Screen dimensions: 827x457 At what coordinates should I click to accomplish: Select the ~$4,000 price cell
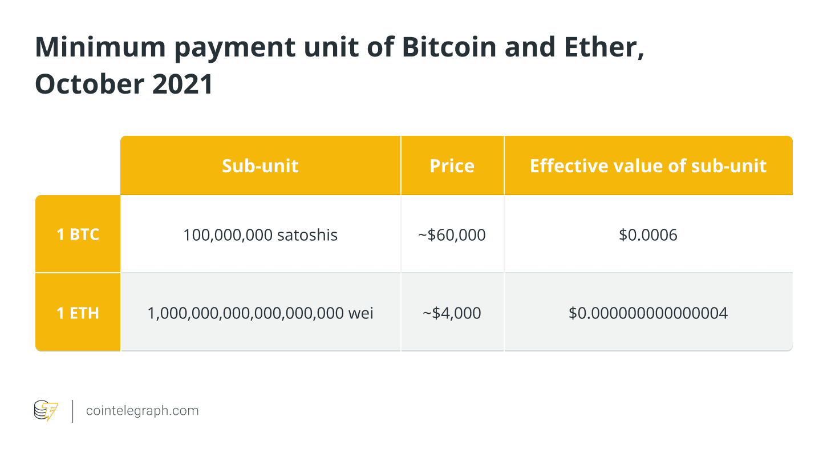(x=452, y=313)
